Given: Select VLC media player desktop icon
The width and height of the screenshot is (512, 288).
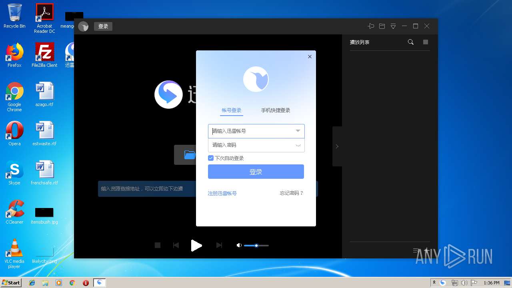Looking at the screenshot, I should tap(14, 254).
